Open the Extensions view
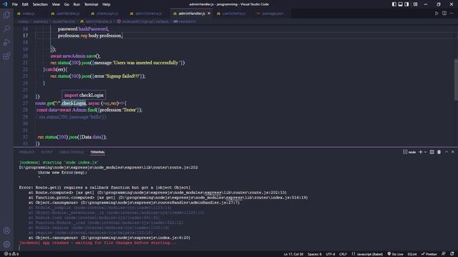The image size is (458, 257). (6, 56)
